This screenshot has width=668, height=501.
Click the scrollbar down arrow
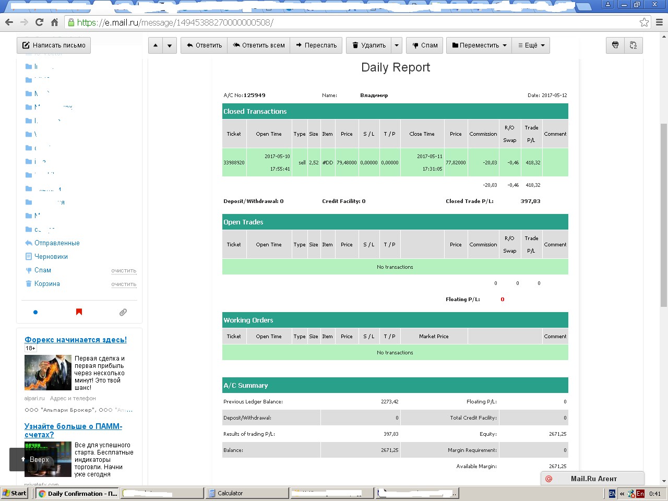point(664,481)
